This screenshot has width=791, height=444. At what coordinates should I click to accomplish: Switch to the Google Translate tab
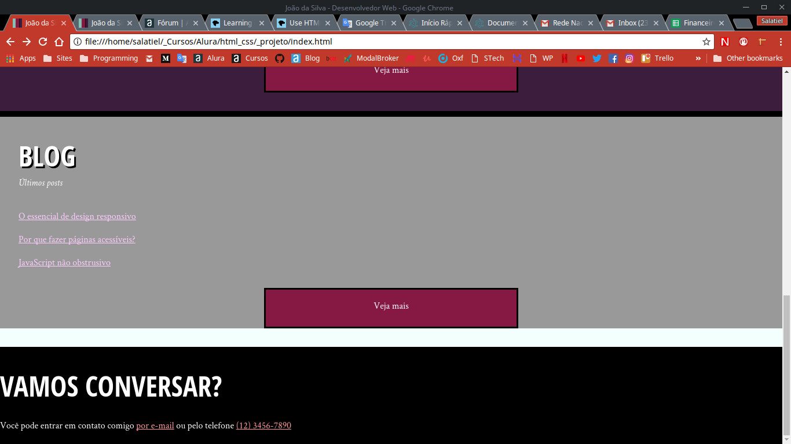click(x=370, y=23)
